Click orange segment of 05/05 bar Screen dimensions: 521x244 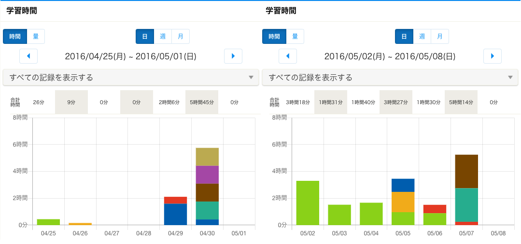point(403,202)
